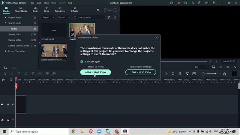Viewport: 240px width, 135px height.
Task: Switch to the Stock Media tab
Action: pos(21,10)
